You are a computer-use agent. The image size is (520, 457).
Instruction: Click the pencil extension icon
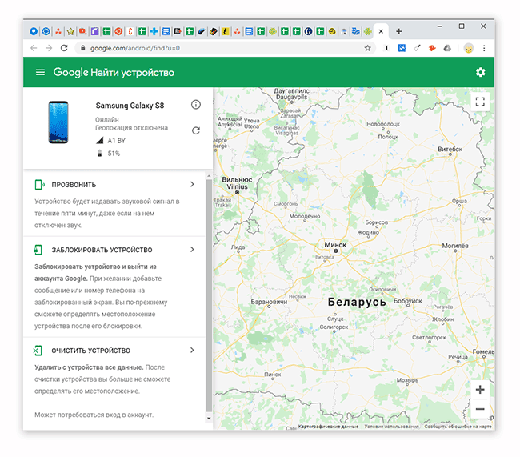coord(417,48)
